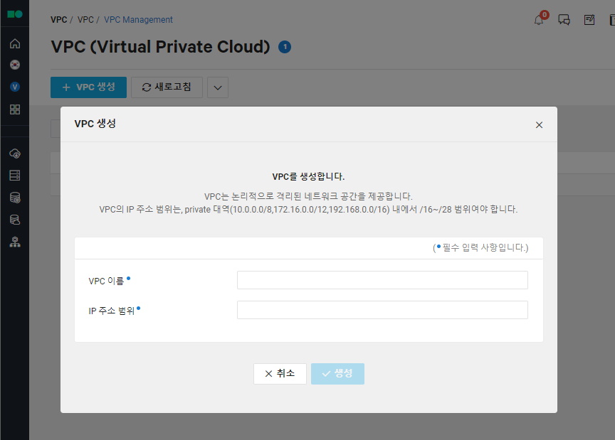Click the platform logo at top left
The width and height of the screenshot is (615, 440).
point(15,14)
